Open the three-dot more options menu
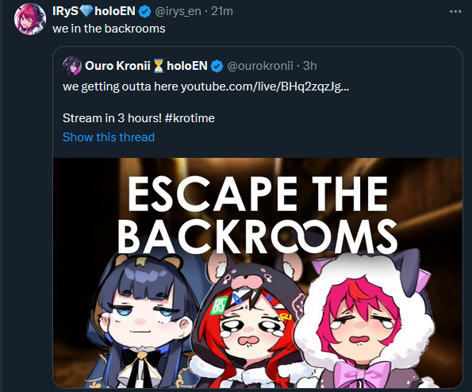 pos(455,11)
